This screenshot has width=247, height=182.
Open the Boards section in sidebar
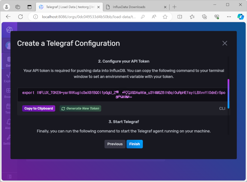(x=7, y=93)
